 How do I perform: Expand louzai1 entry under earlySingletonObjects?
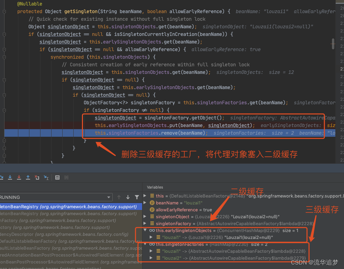[151, 237]
